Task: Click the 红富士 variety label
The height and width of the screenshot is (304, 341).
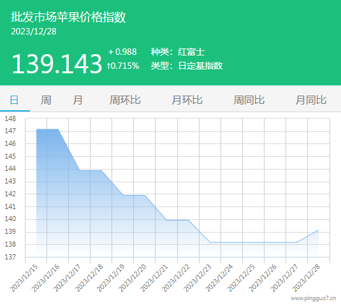Action: 191,52
